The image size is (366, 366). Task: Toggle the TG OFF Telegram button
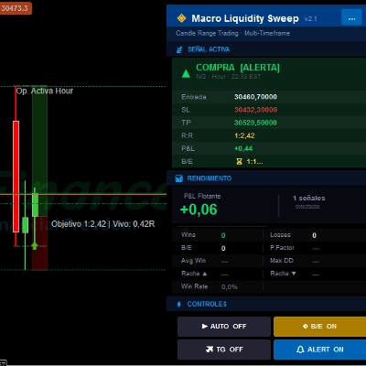[x=224, y=350]
